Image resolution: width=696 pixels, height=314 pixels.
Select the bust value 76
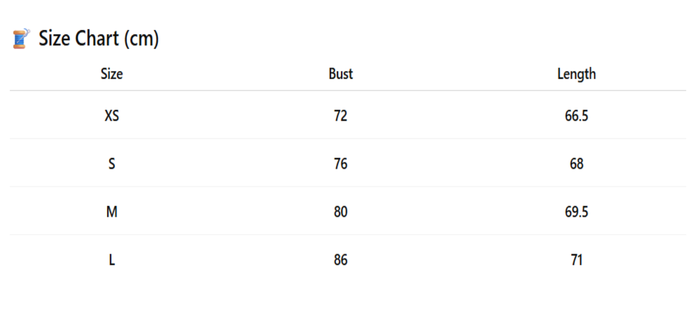tap(341, 164)
